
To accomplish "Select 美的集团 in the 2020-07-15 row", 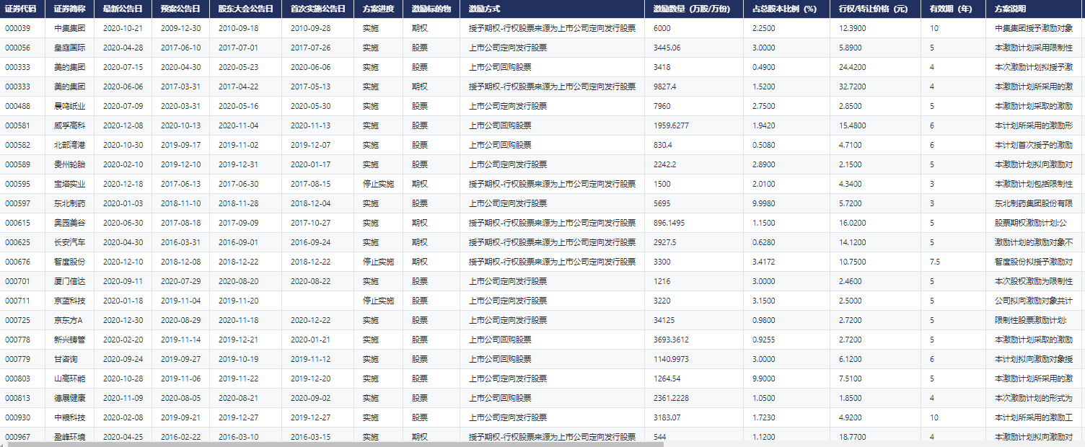I will [x=70, y=67].
